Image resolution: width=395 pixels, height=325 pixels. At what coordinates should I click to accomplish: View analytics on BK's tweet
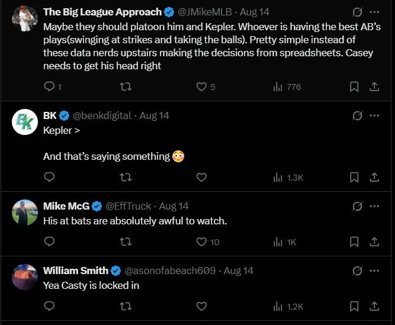pos(288,177)
